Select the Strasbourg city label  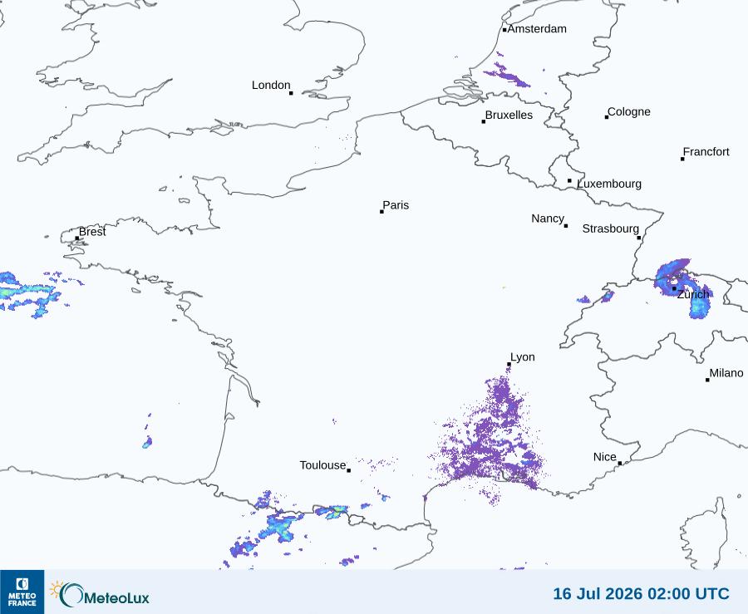tap(611, 228)
